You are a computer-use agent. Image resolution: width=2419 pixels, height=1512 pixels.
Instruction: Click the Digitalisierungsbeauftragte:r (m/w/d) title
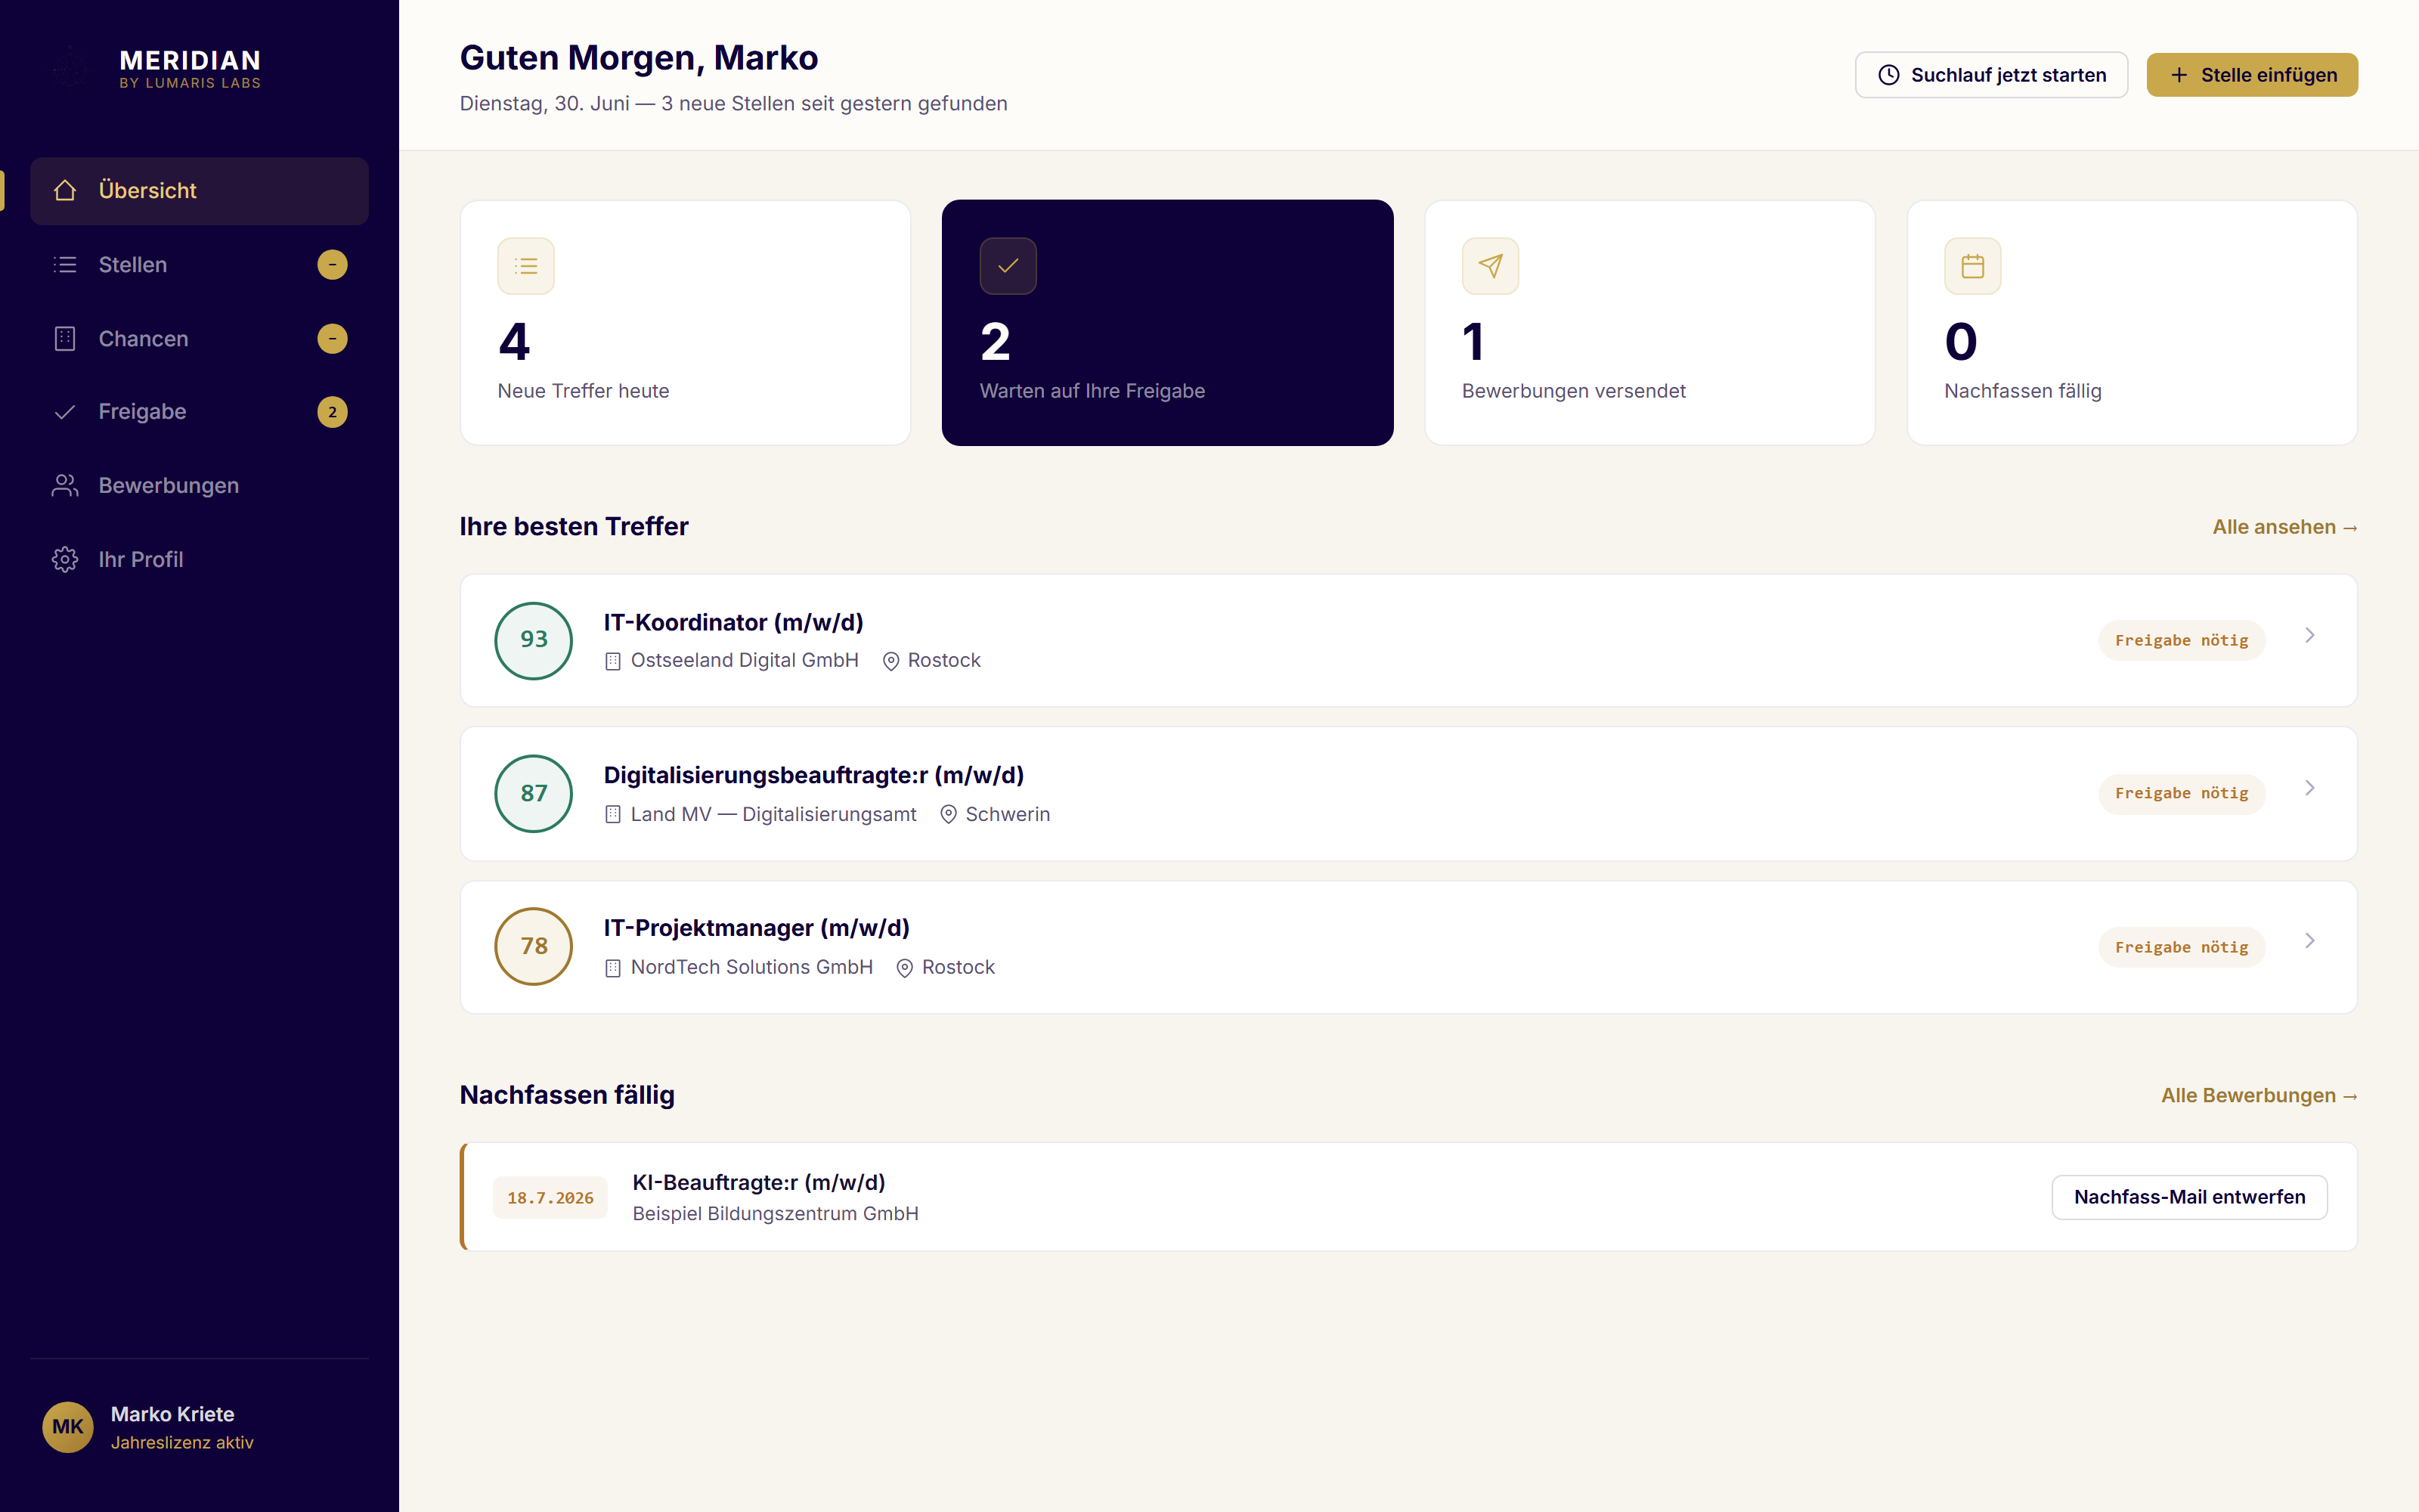coord(813,775)
